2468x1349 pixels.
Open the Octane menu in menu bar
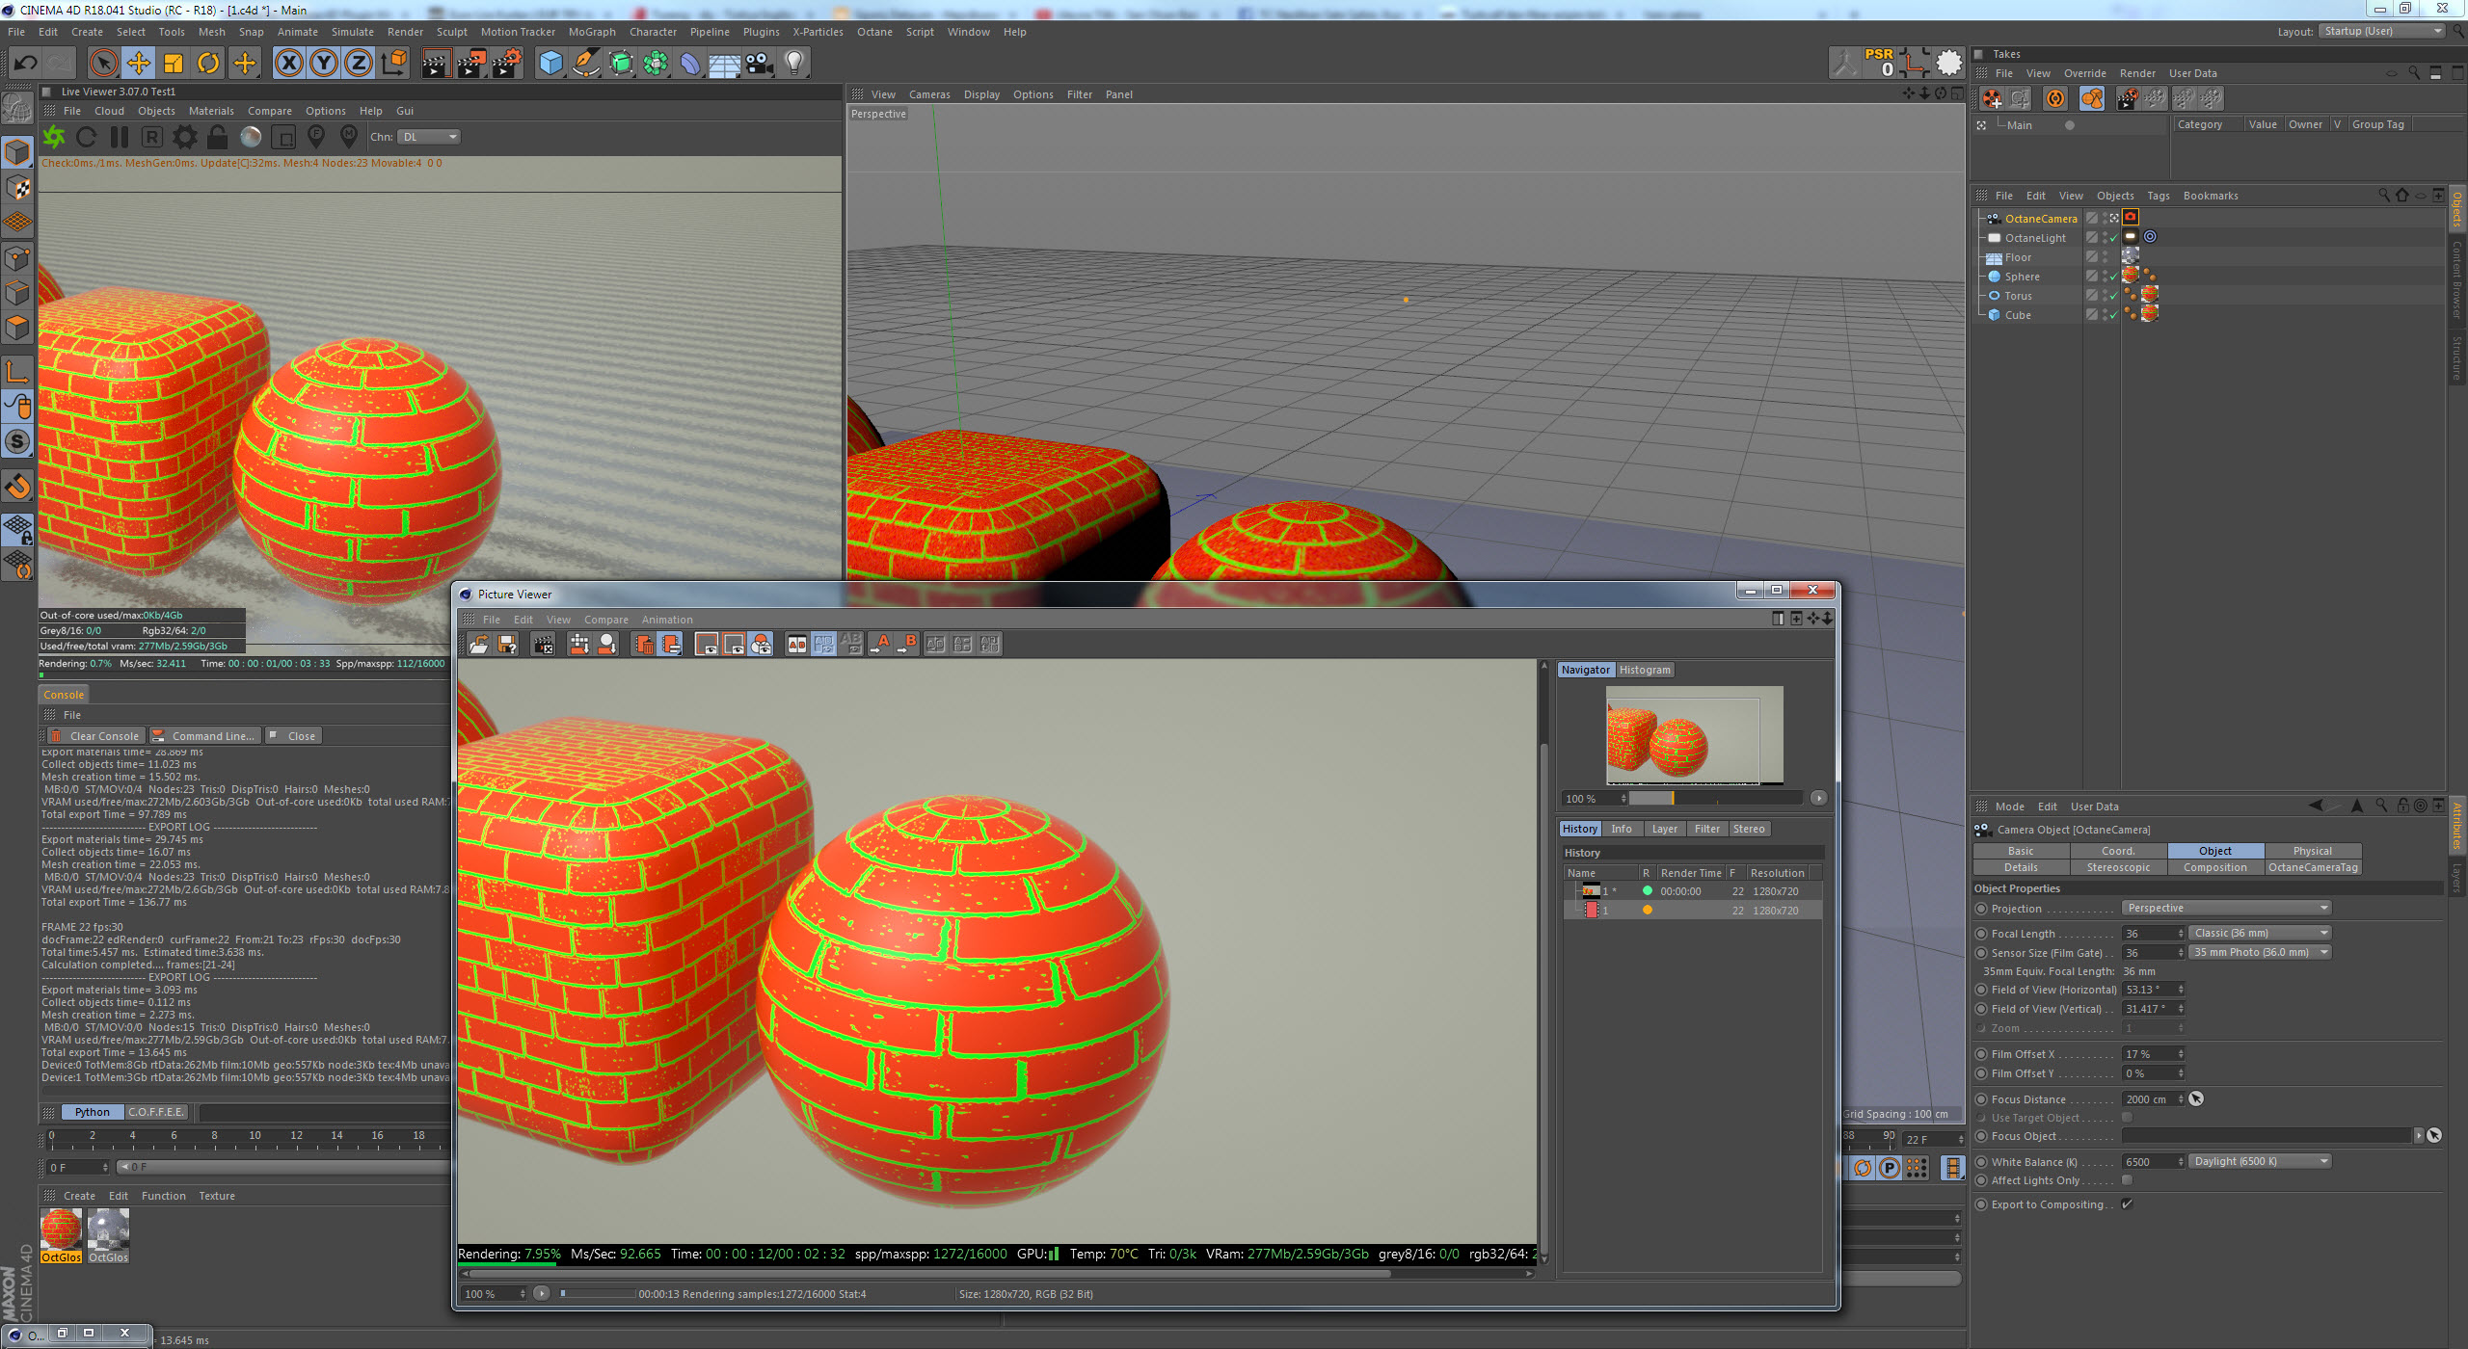(x=873, y=32)
